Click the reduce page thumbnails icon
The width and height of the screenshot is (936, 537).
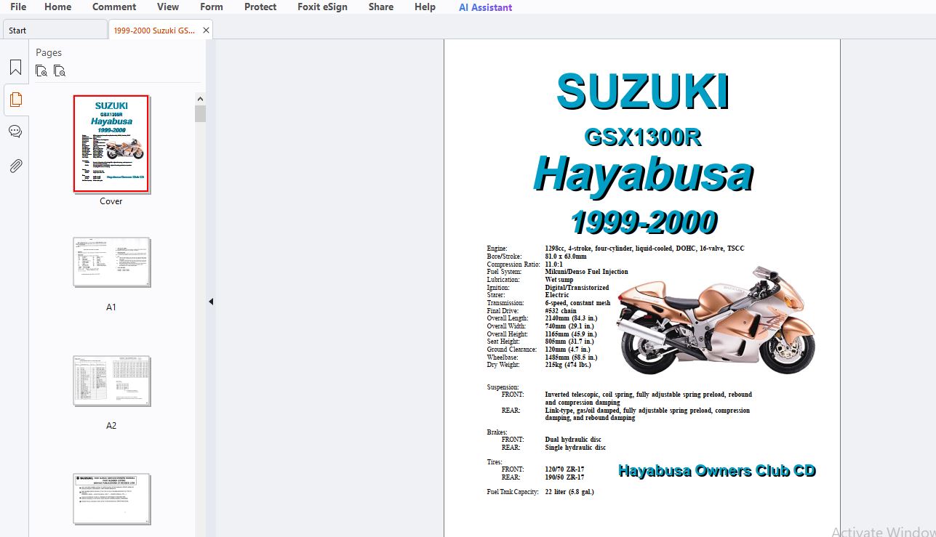[x=60, y=71]
